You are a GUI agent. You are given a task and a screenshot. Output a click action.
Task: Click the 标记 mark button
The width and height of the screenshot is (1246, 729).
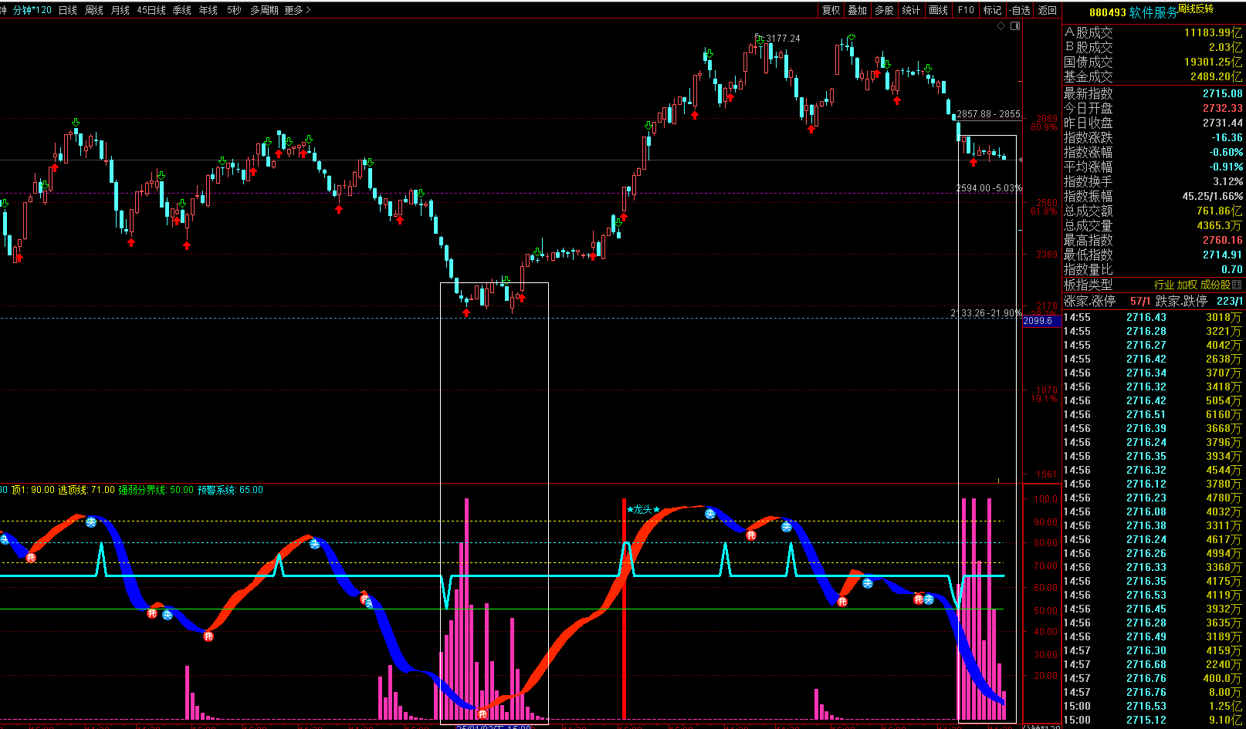tap(993, 10)
